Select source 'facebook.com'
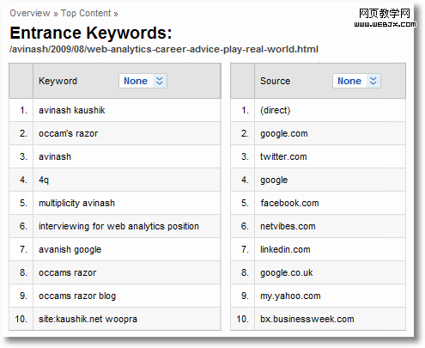 289,203
